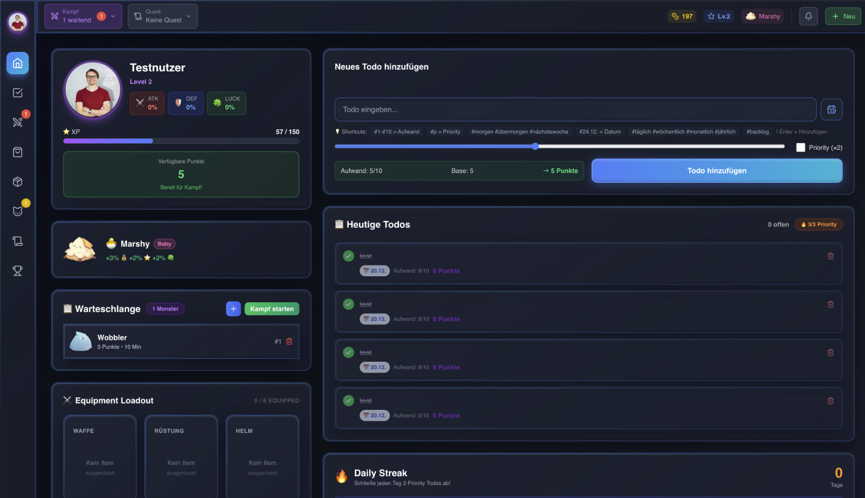Enable the Priority (x2) checkbox
The image size is (865, 498).
pos(801,147)
